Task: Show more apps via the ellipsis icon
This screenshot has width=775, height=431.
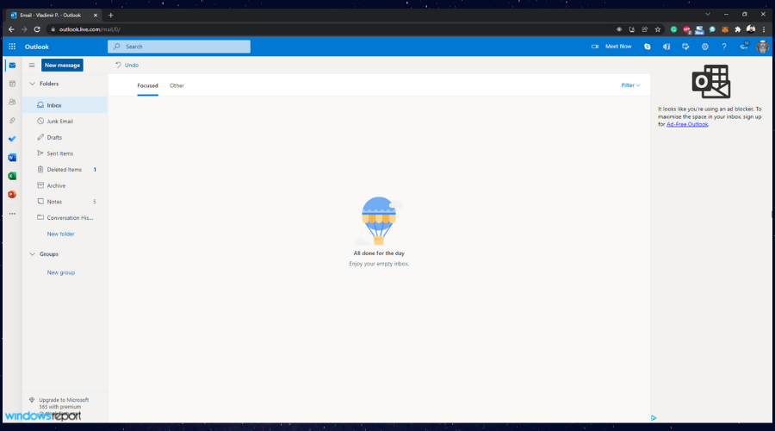Action: pyautogui.click(x=12, y=214)
